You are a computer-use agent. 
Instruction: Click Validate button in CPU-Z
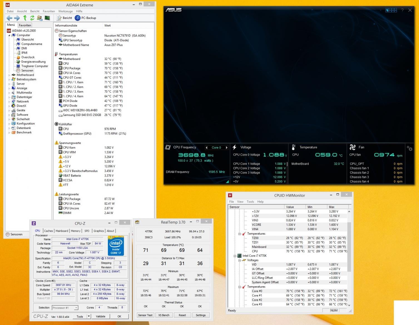coord(101,316)
